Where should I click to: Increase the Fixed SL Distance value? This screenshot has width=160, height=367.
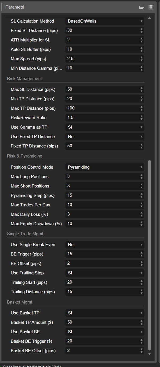(142, 29)
